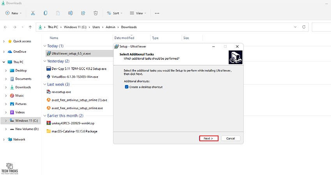Click the Dev-Cpp setup file icon
The image size is (331, 175).
(x=49, y=68)
